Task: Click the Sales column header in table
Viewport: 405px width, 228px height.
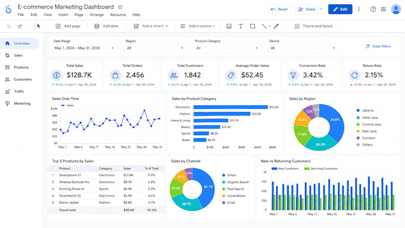Action: (127, 168)
